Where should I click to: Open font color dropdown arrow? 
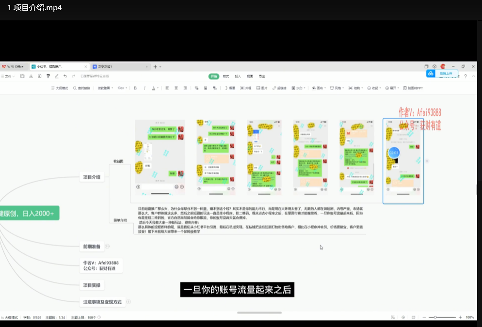(158, 88)
